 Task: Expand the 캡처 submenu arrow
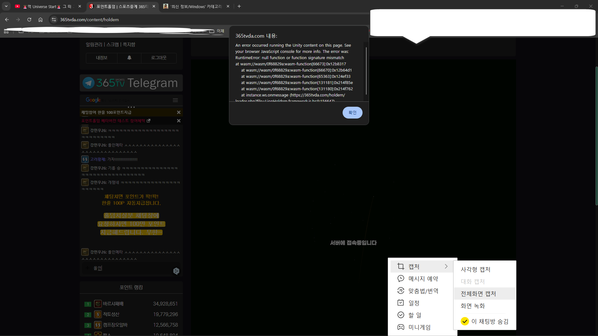click(x=446, y=267)
